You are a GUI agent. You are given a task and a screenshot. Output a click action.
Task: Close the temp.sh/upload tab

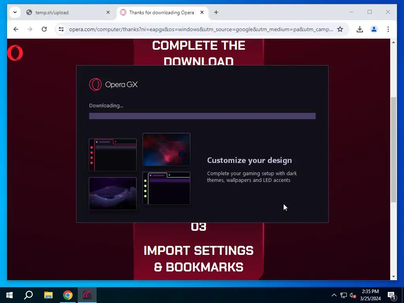pyautogui.click(x=108, y=12)
